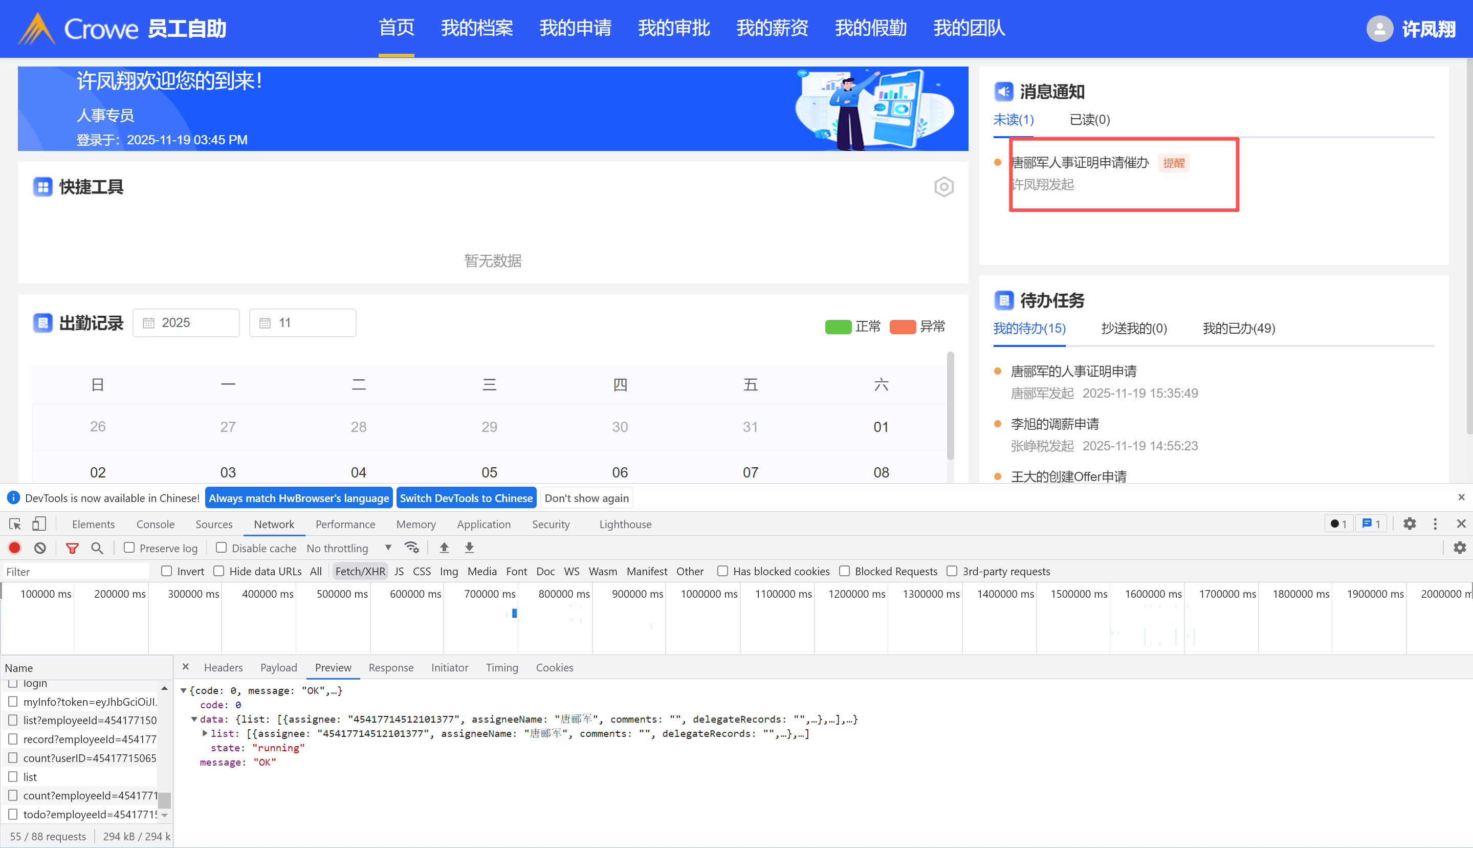
Task: Tick the Hide data URLs checkbox
Action: (x=219, y=571)
